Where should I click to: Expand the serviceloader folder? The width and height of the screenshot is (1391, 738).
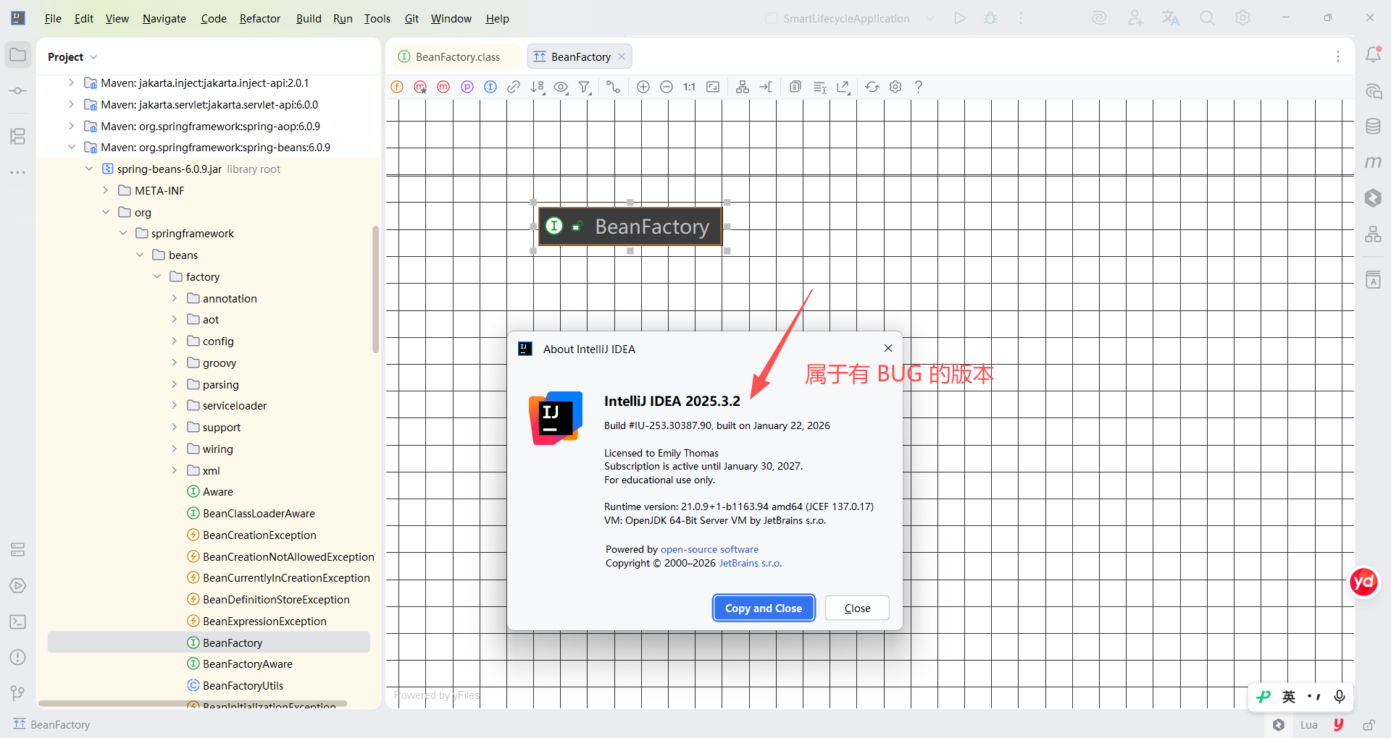tap(175, 406)
